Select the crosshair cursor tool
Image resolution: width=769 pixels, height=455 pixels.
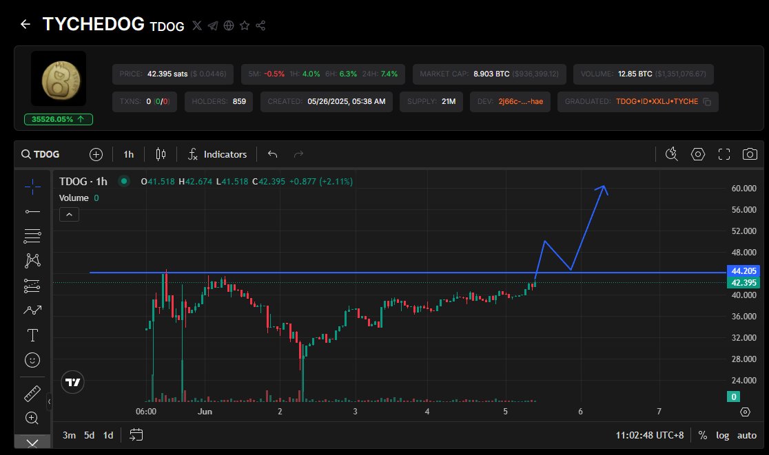(32, 186)
